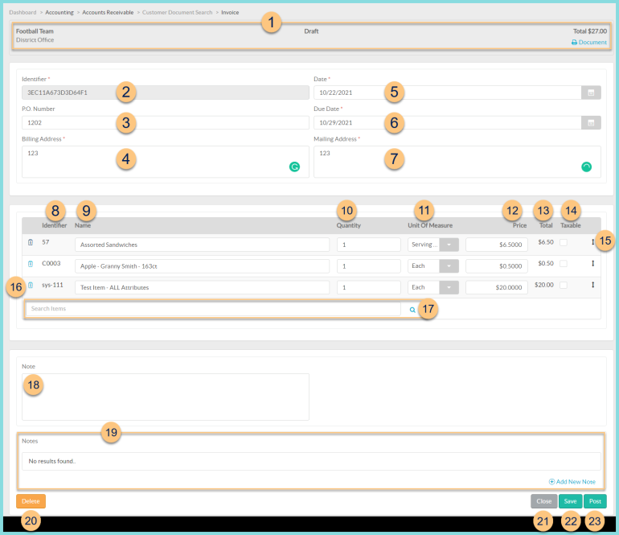Toggle Taxable checkbox for Apple Granny Smith

tap(564, 264)
